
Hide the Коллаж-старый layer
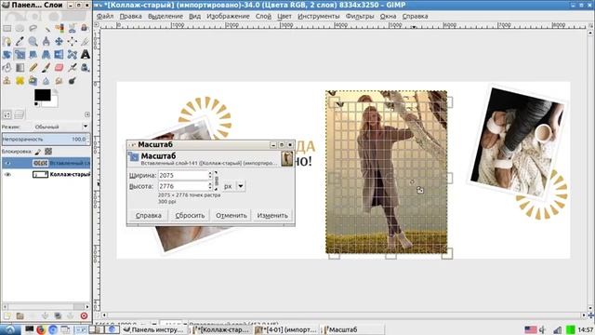7,174
